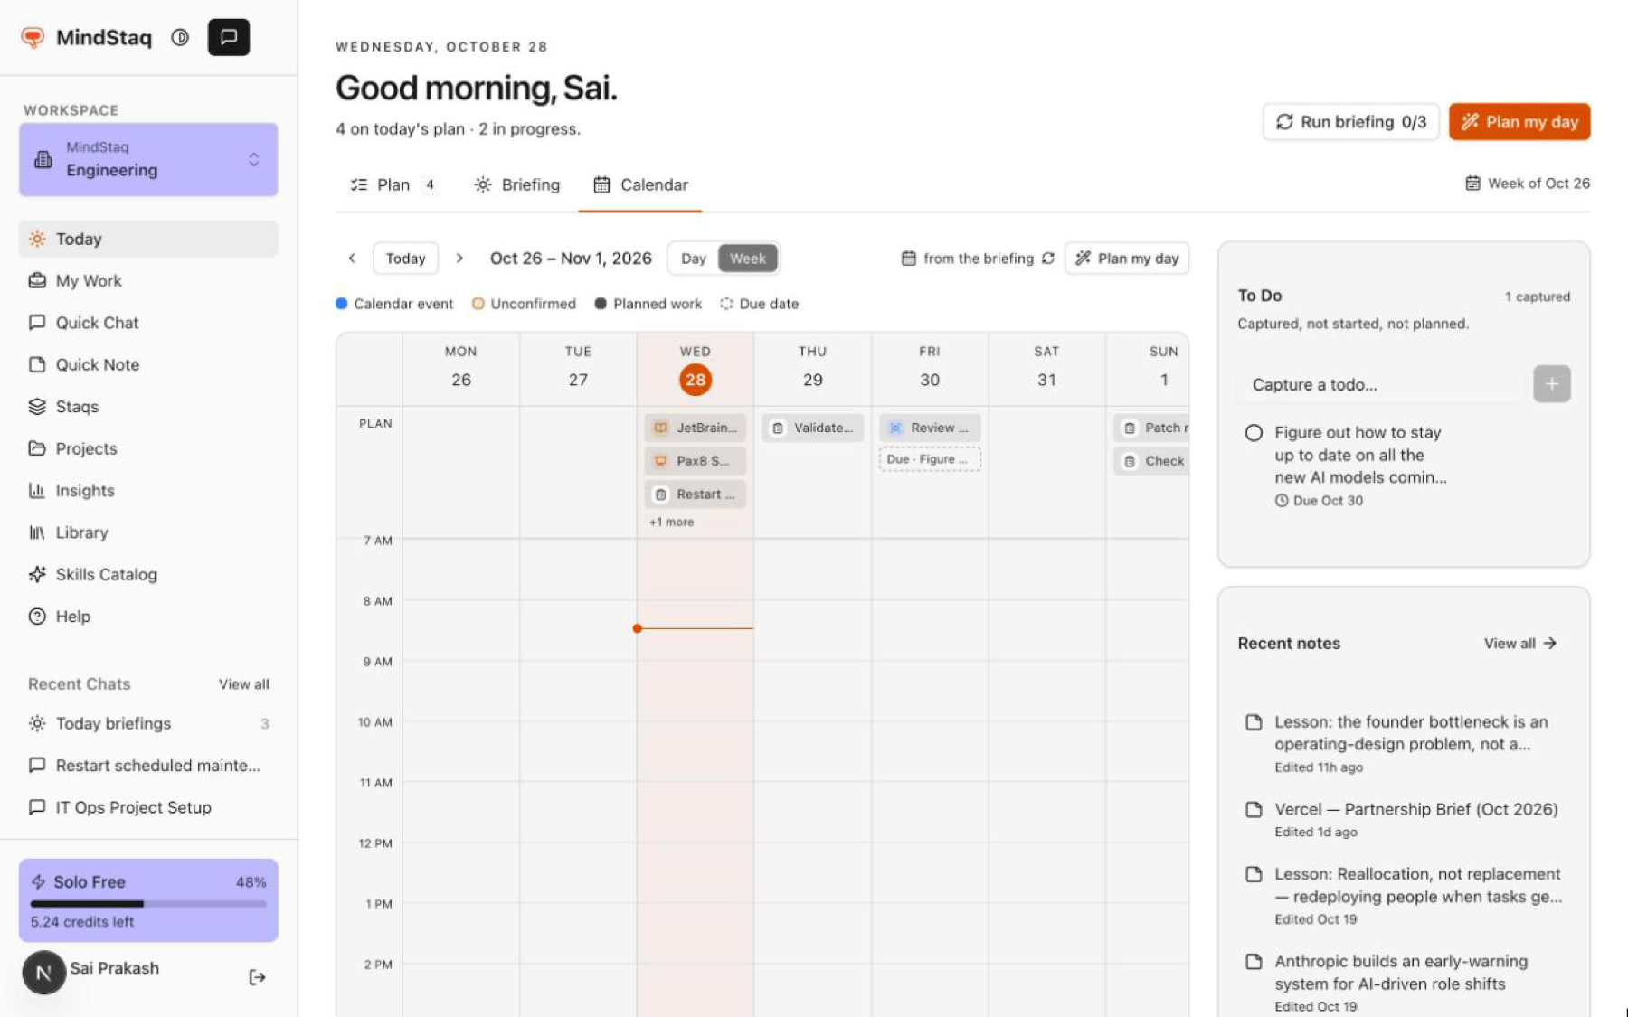Click the Skills Catalog sparkle icon

37,574
